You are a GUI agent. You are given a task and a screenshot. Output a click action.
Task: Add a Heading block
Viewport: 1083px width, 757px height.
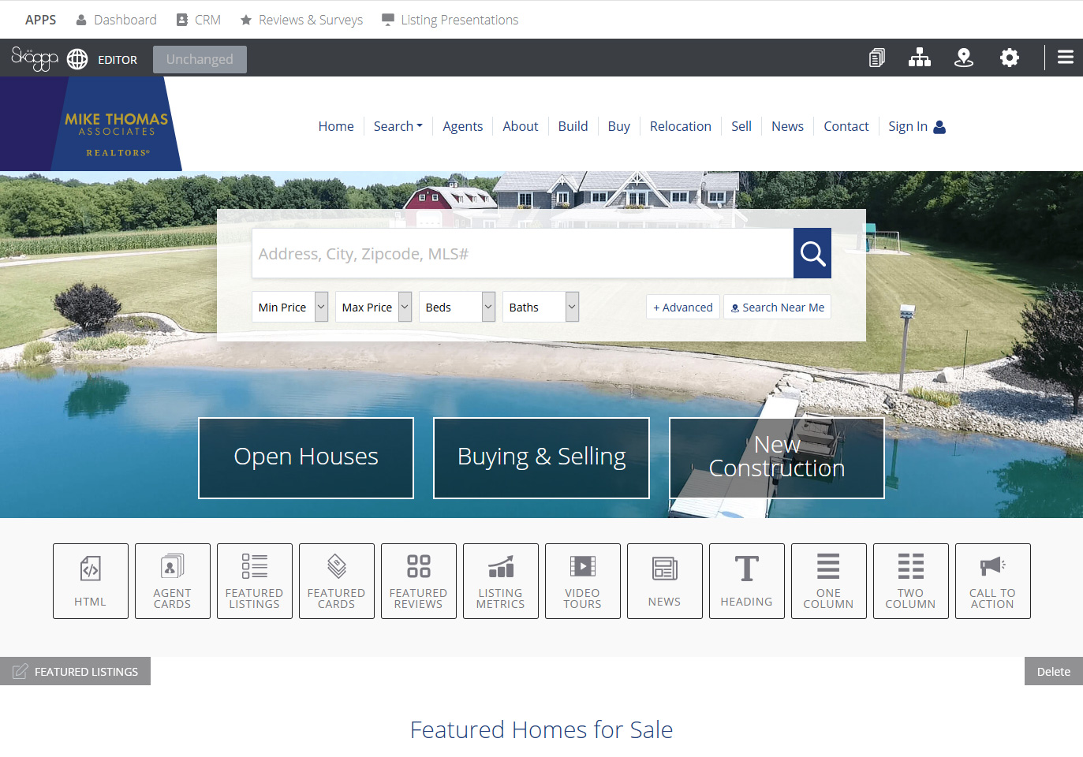tap(747, 581)
